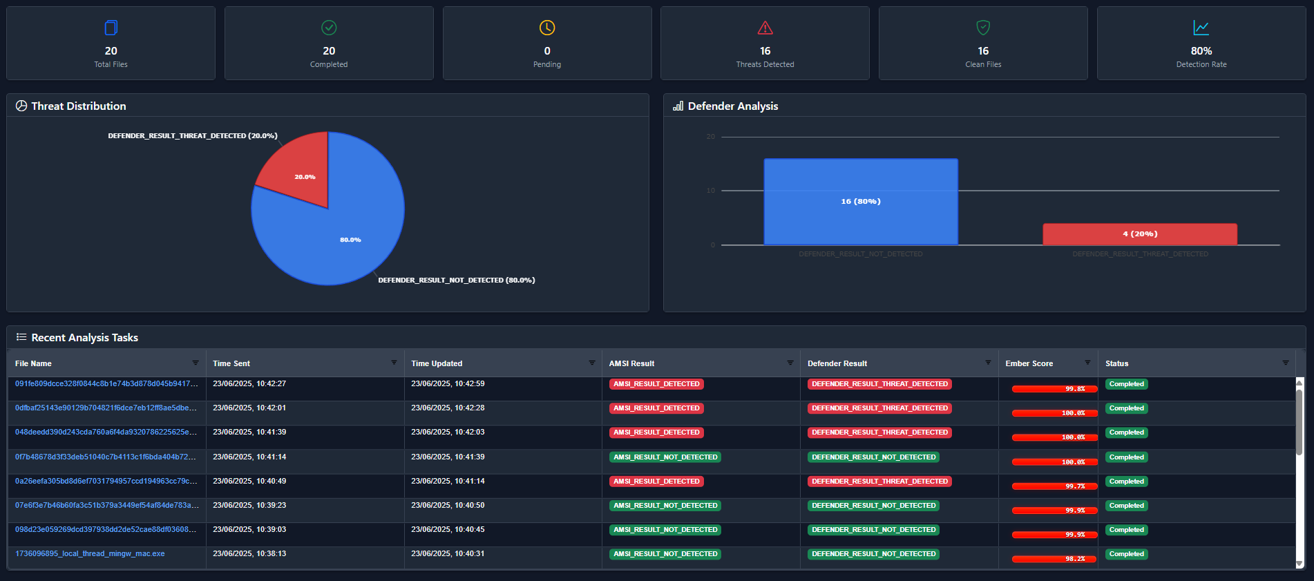Viewport: 1314px width, 581px height.
Task: Open the Ember Score column filter
Action: 1087,363
